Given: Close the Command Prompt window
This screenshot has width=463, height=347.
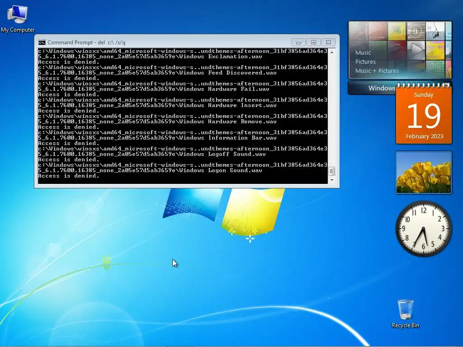Looking at the screenshot, I should 328,42.
